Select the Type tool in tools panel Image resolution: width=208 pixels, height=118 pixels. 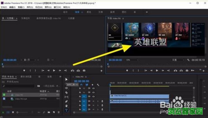click(x=66, y=110)
